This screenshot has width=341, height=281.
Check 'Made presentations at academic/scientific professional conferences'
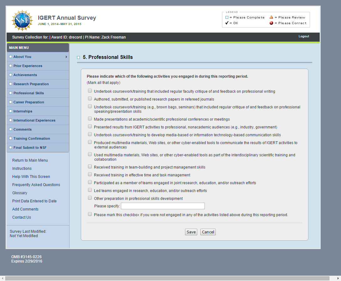90,119
